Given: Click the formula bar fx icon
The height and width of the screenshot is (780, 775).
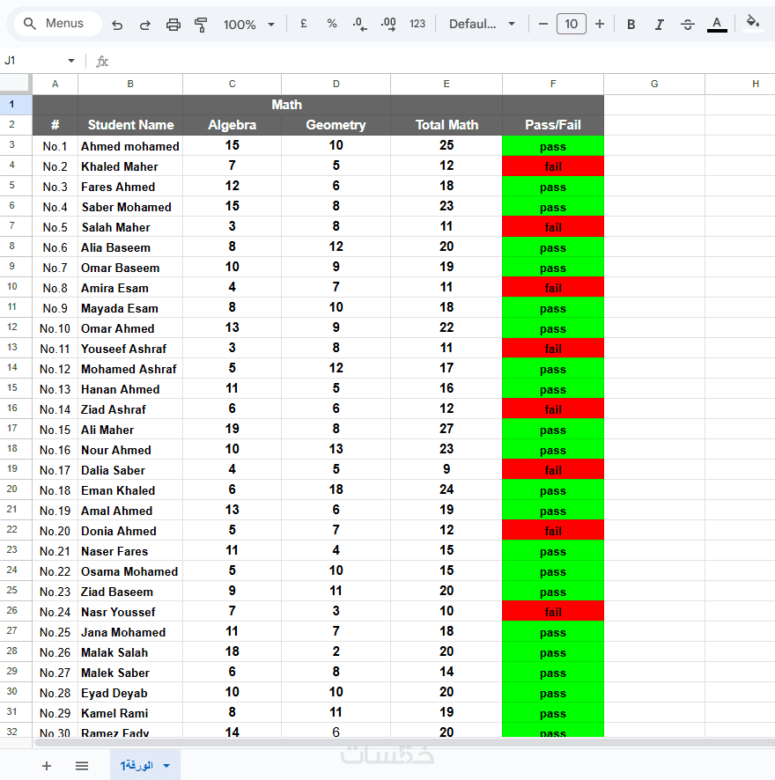Looking at the screenshot, I should coord(102,62).
